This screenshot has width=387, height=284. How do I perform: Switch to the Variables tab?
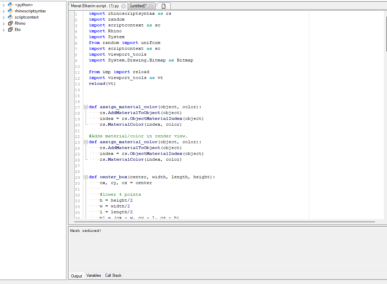coord(94,275)
